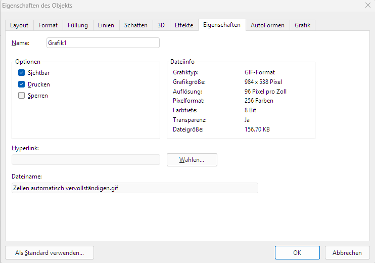Show the Effekte tab
Viewport: 375px width, 263px height.
click(x=184, y=25)
